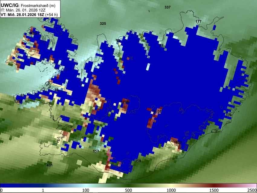Click the 177 value label on map
Image resolution: width=257 pixels, height=193 pixels.
point(198,21)
